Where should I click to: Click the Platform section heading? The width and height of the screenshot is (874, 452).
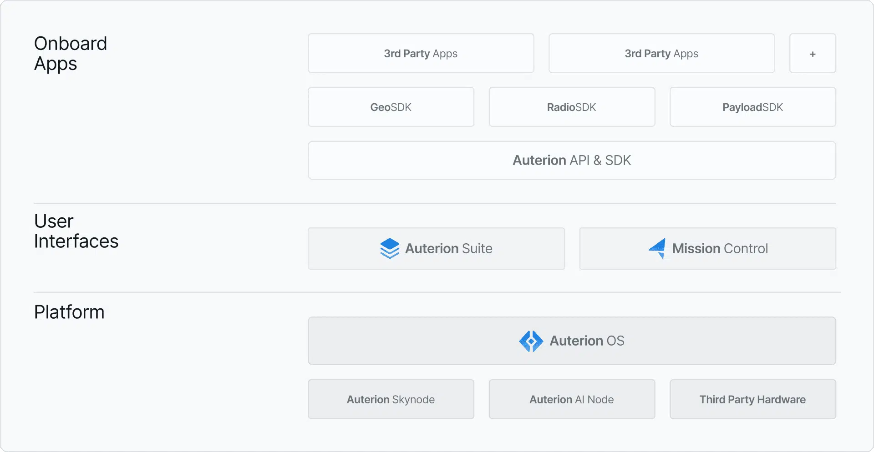[69, 312]
